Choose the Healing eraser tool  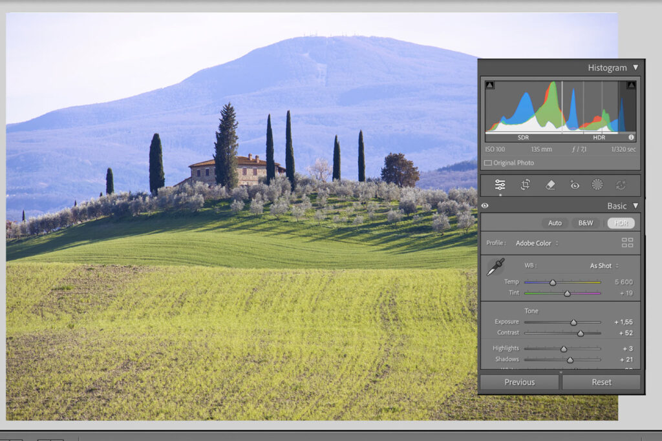click(x=550, y=185)
